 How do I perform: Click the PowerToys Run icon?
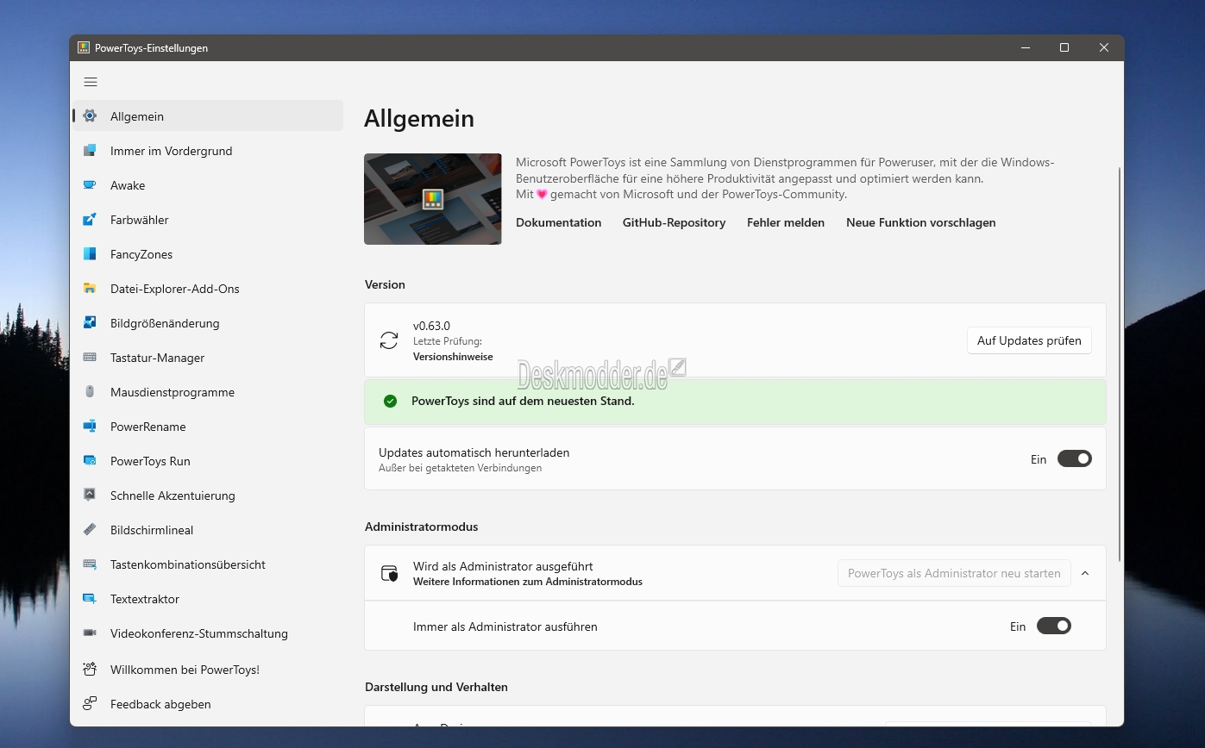[90, 461]
